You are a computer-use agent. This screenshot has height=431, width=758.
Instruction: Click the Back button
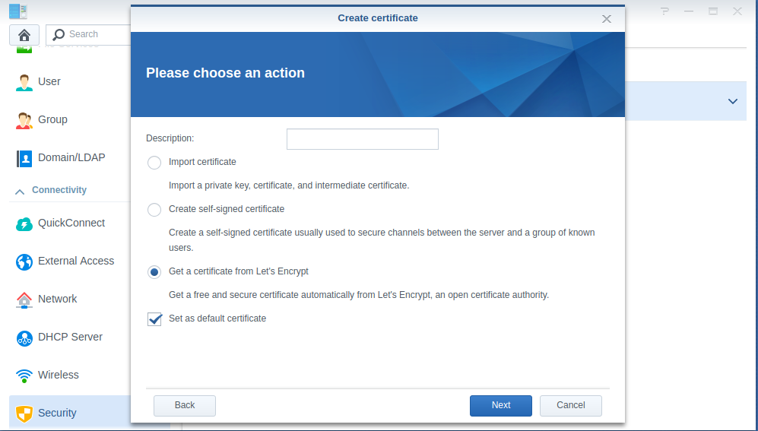185,405
